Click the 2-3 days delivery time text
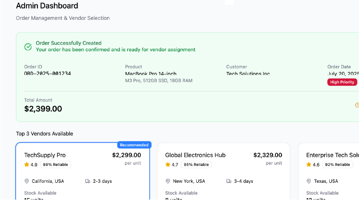This screenshot has width=359, height=200. pos(102,181)
